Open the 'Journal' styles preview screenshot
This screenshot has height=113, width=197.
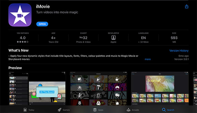160,89
